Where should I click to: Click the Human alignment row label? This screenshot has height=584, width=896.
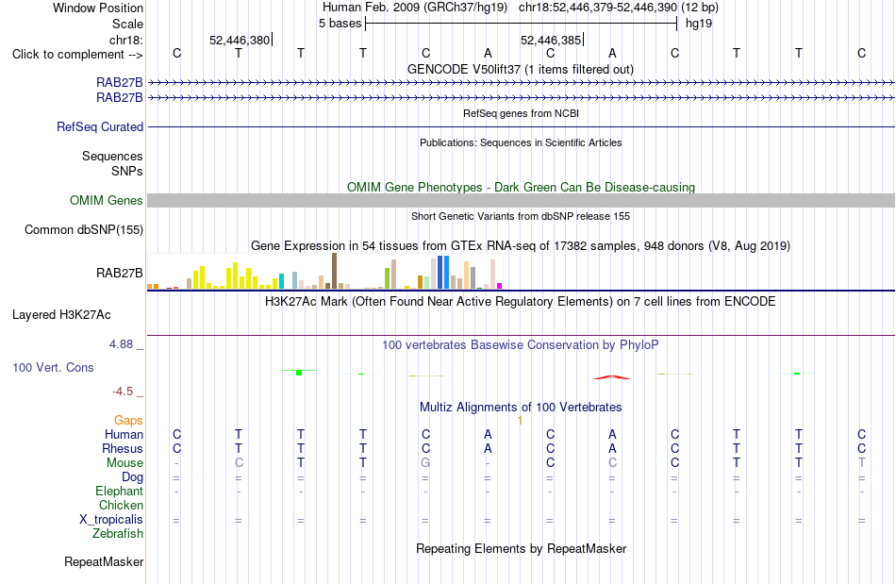pyautogui.click(x=124, y=434)
